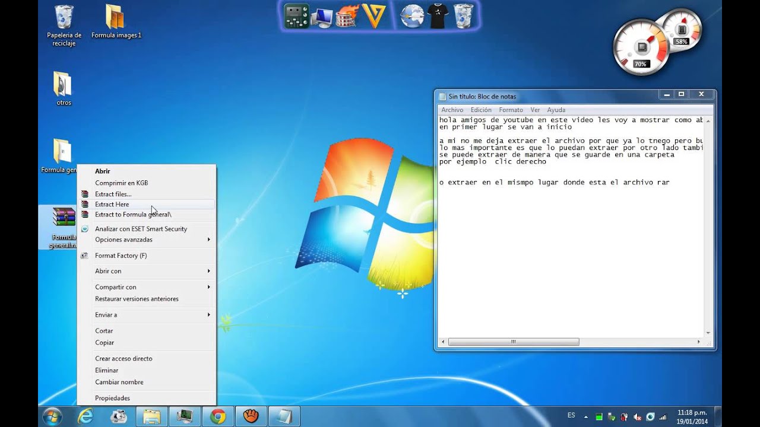Choose Eliminar in the context menu
The width and height of the screenshot is (760, 427).
147,371
